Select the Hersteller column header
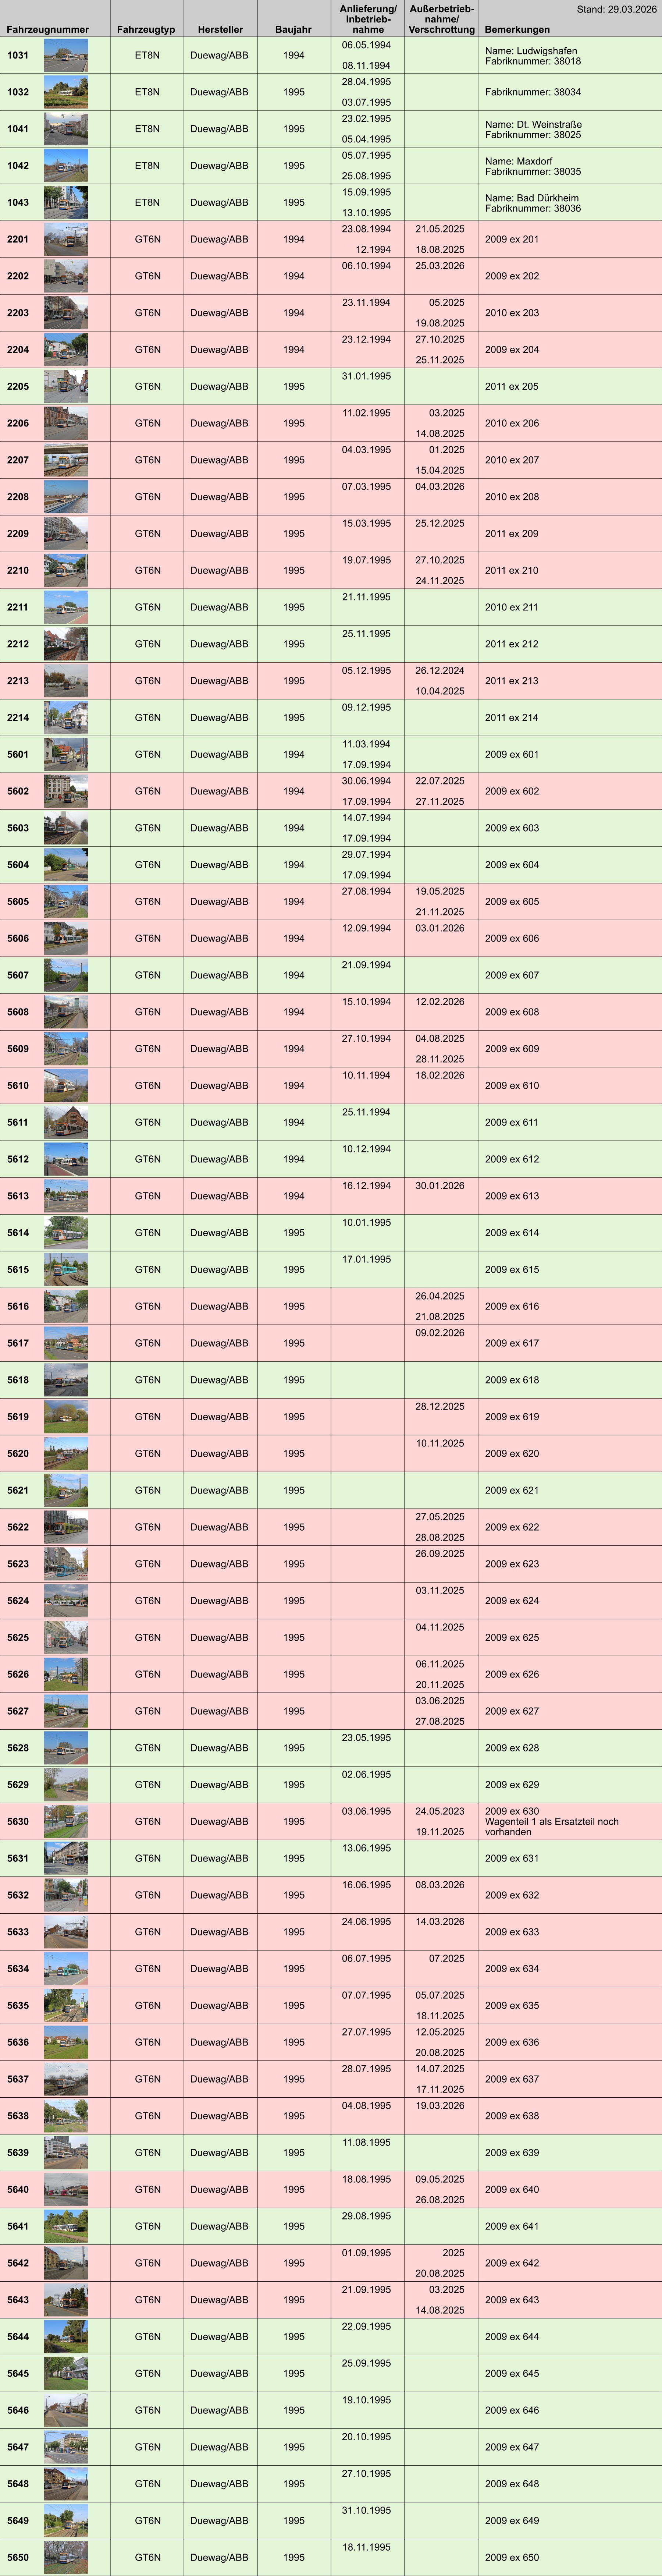 (220, 29)
